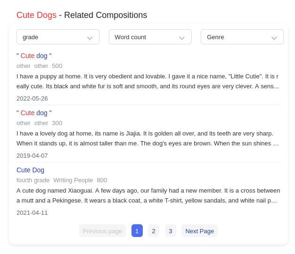Expand the Word count dropdown
This screenshot has height=254, width=295.
150,37
